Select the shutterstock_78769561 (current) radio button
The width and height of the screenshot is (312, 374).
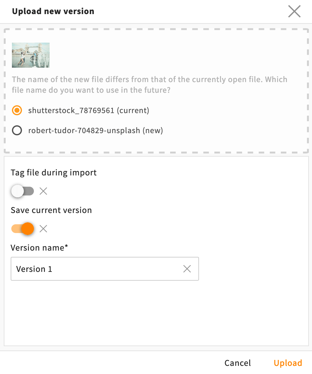point(17,111)
